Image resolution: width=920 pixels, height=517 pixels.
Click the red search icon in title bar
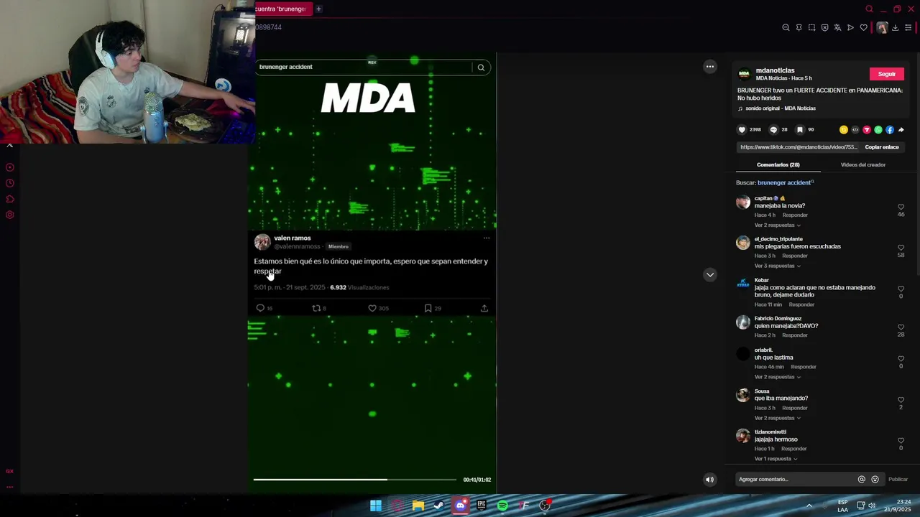coord(869,9)
